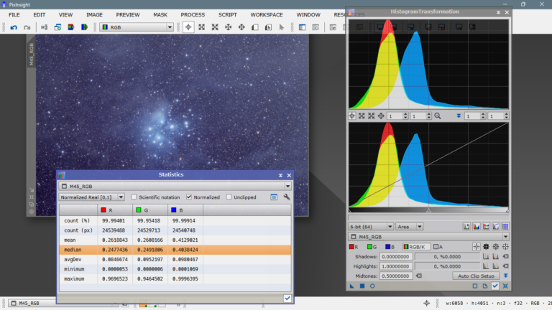This screenshot has width=552, height=310.
Task: Open the SCRIPT menu
Action: coord(228,14)
